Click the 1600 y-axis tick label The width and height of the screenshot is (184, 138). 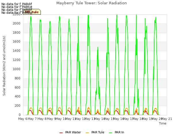pos(17,41)
